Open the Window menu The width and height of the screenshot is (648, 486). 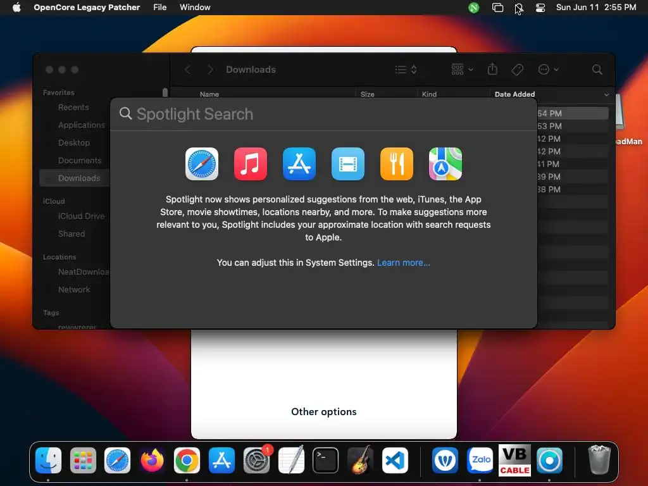[x=195, y=8]
